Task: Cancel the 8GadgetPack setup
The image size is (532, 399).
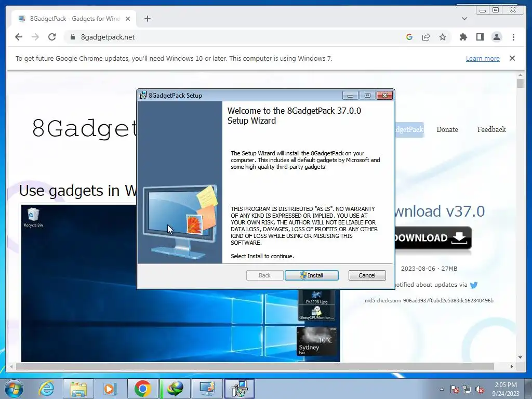Action: (x=367, y=275)
